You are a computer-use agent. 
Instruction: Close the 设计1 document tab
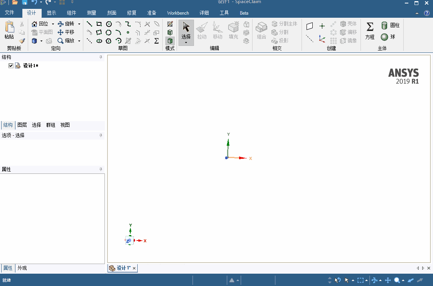[134, 268]
